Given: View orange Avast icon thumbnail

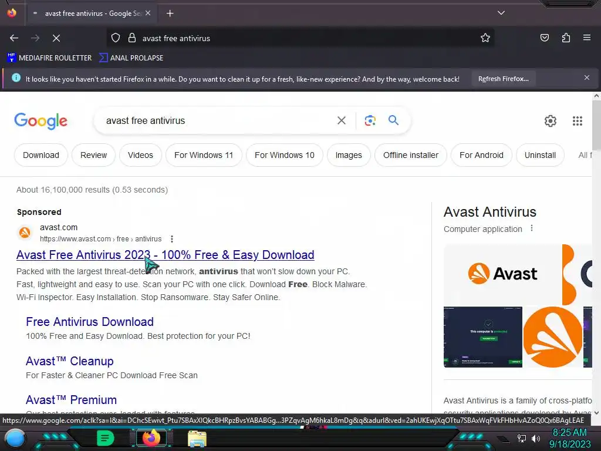Looking at the screenshot, I should coord(553,336).
